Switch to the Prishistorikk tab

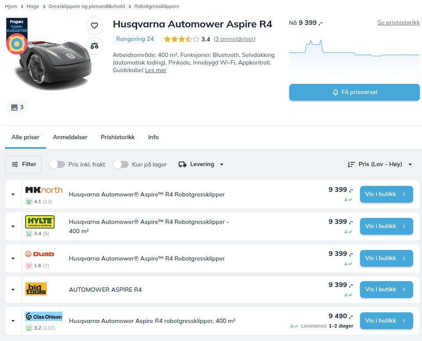(x=117, y=137)
